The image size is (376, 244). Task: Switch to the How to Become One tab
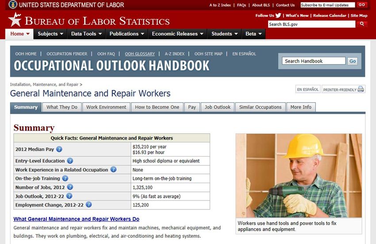(157, 107)
